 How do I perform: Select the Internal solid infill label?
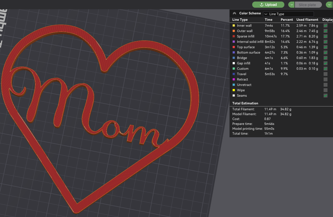pyautogui.click(x=250, y=42)
